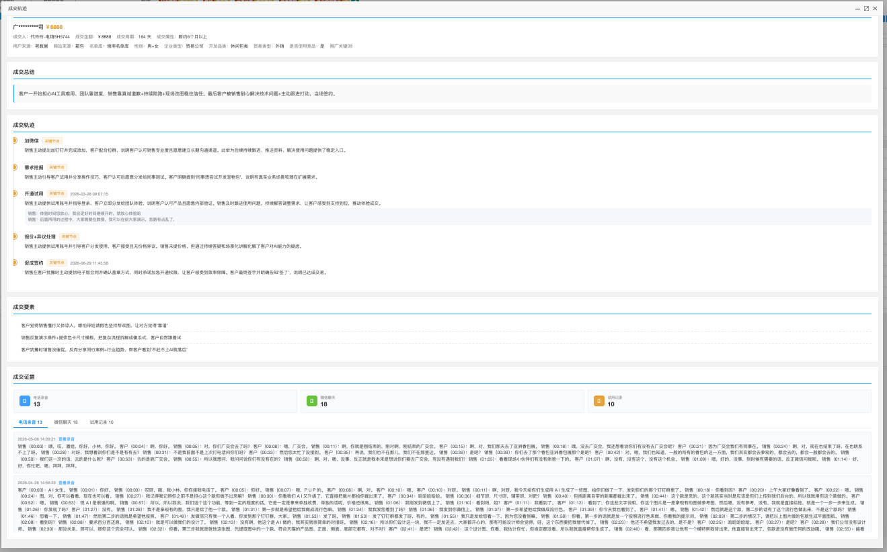
Task: Maximize the 成交轨迹 dialog window
Action: [x=866, y=8]
